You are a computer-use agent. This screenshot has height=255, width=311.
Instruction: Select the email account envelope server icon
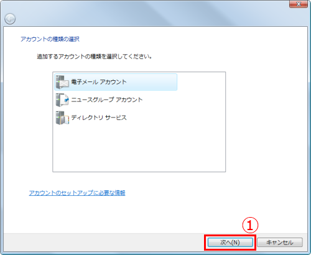pyautogui.click(x=62, y=82)
